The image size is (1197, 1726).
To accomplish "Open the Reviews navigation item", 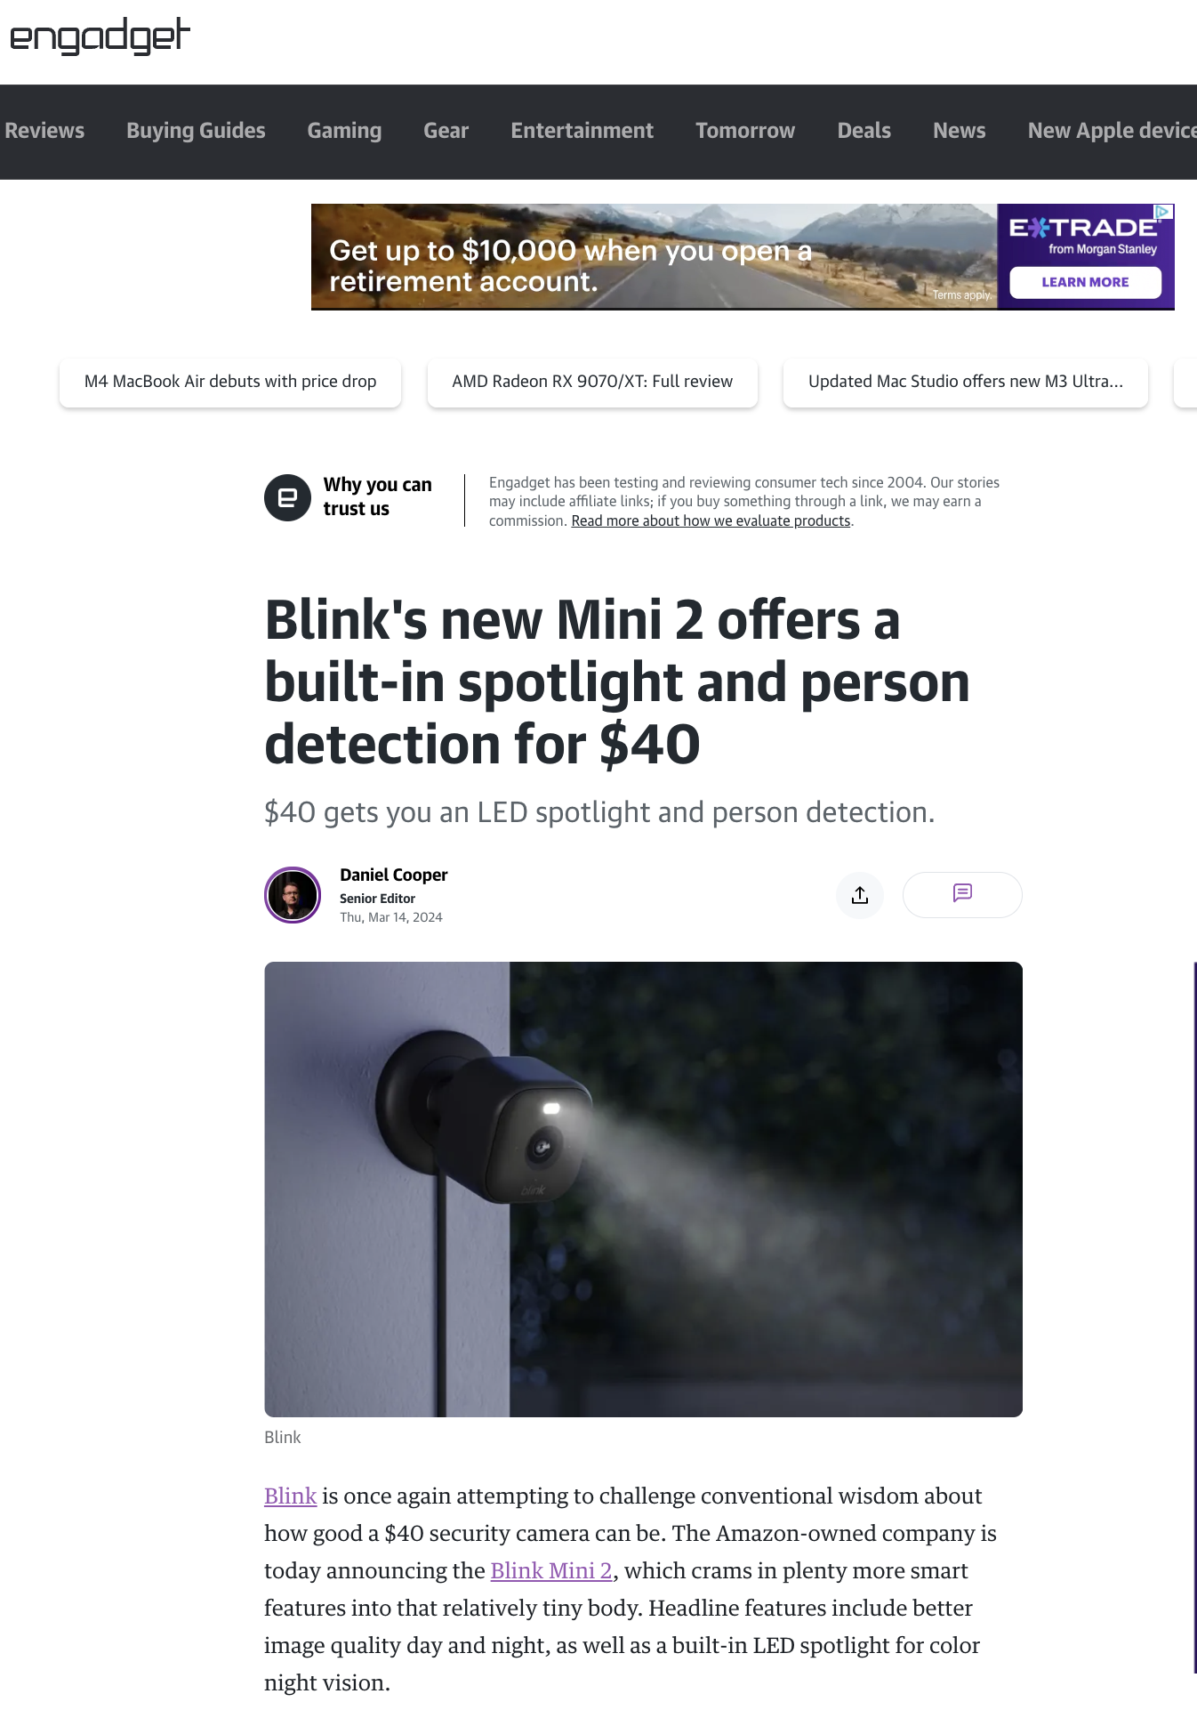I will point(44,131).
